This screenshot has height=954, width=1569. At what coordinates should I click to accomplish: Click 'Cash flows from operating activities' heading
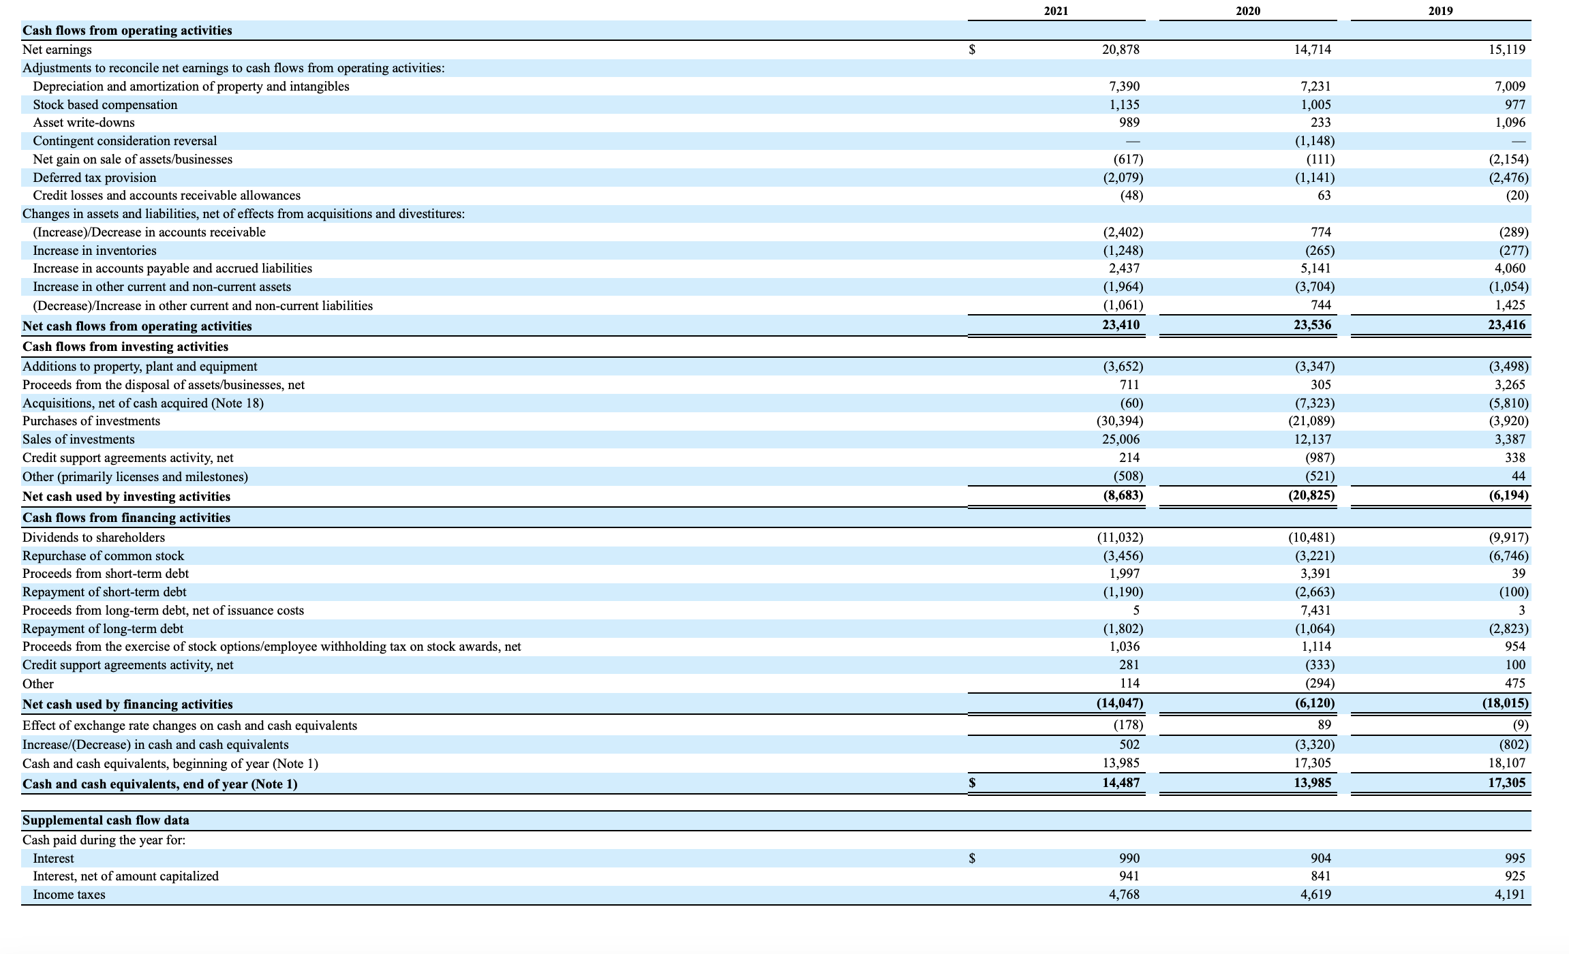tap(127, 31)
